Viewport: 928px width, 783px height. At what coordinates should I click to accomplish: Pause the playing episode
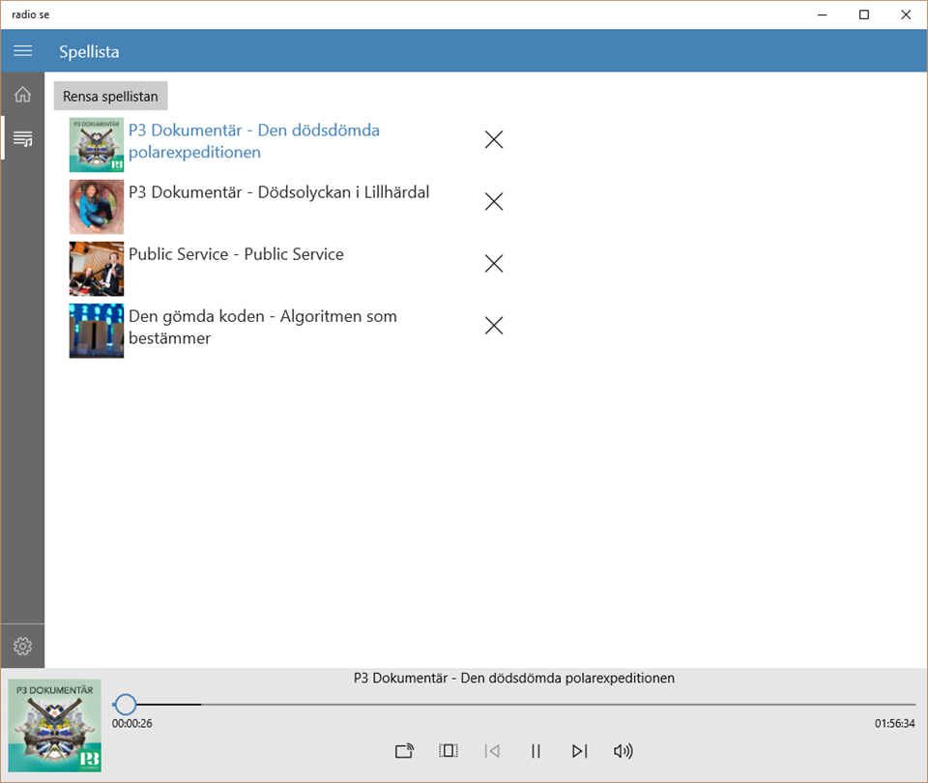point(536,751)
